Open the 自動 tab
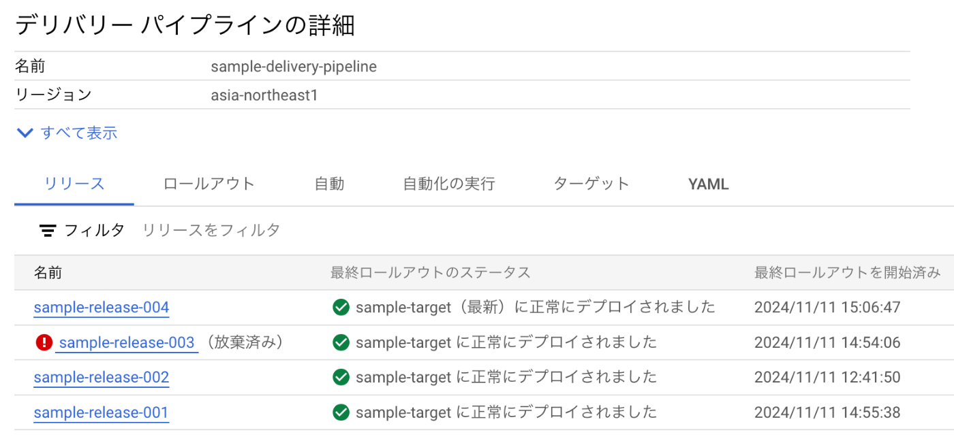Screen dimensions: 954x441 tap(329, 184)
